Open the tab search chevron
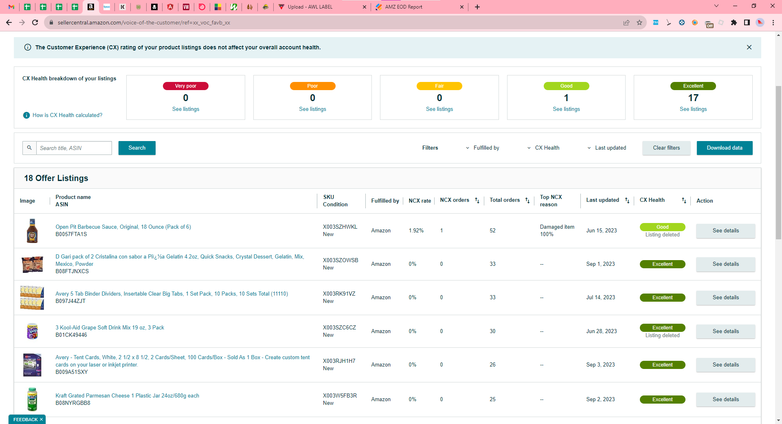This screenshot has width=782, height=424. point(716,6)
